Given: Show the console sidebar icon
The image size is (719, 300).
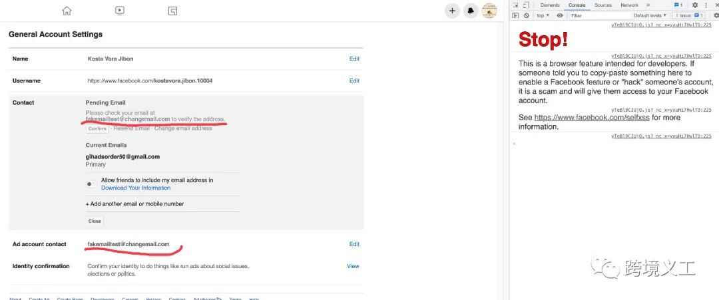Looking at the screenshot, I should tap(515, 15).
